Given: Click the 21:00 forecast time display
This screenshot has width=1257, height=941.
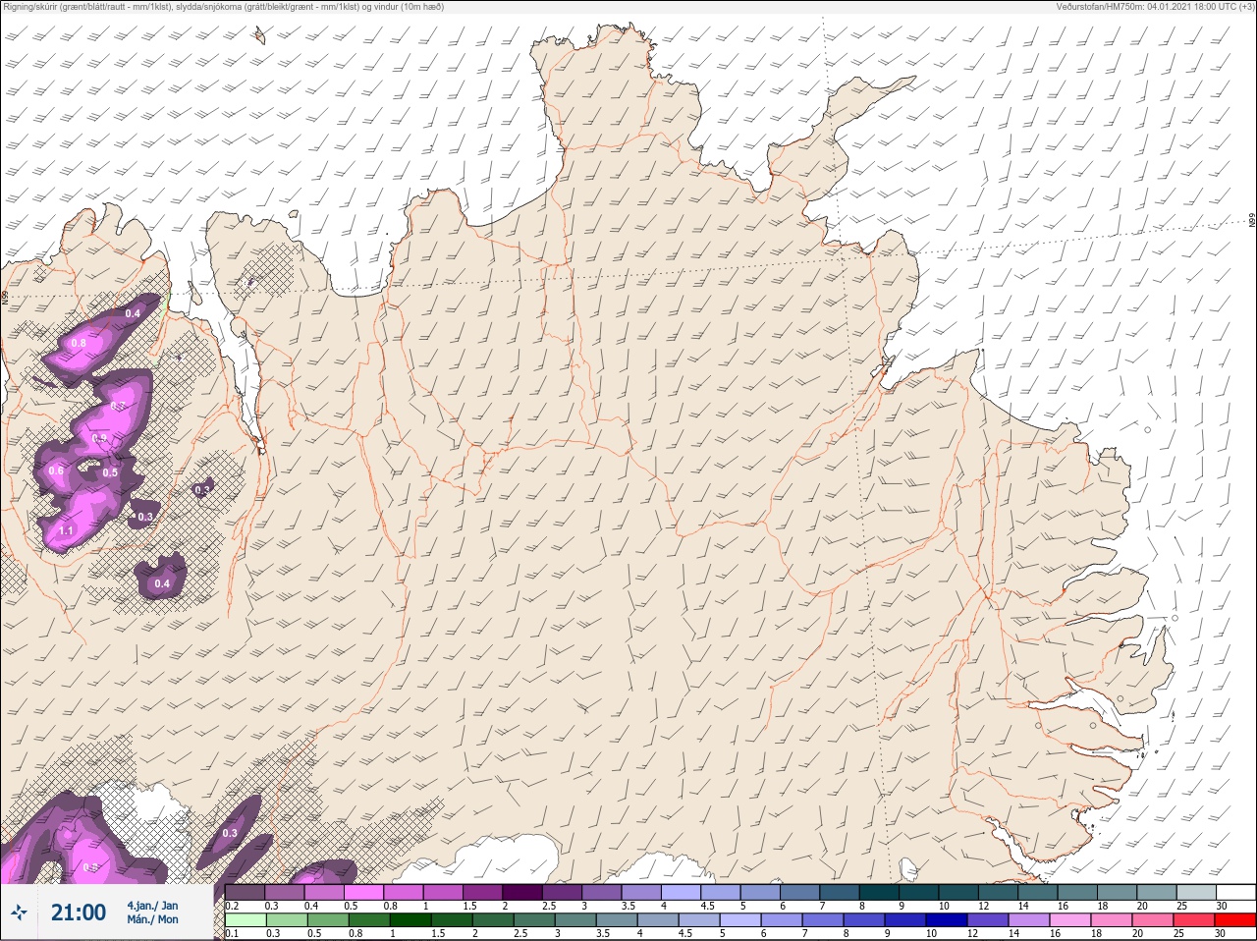Looking at the screenshot, I should (79, 913).
